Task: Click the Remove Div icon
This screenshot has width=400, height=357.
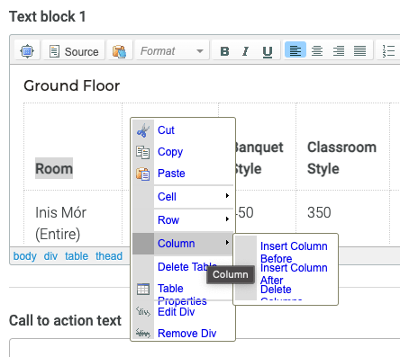Action: pyautogui.click(x=143, y=333)
